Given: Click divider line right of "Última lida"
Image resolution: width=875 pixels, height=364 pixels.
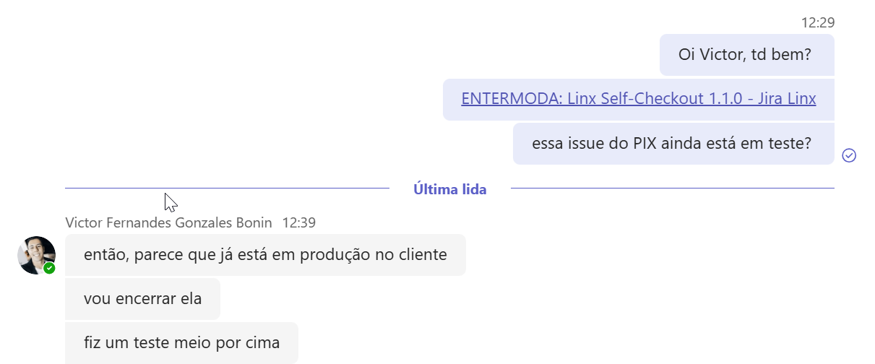Looking at the screenshot, I should tap(672, 188).
